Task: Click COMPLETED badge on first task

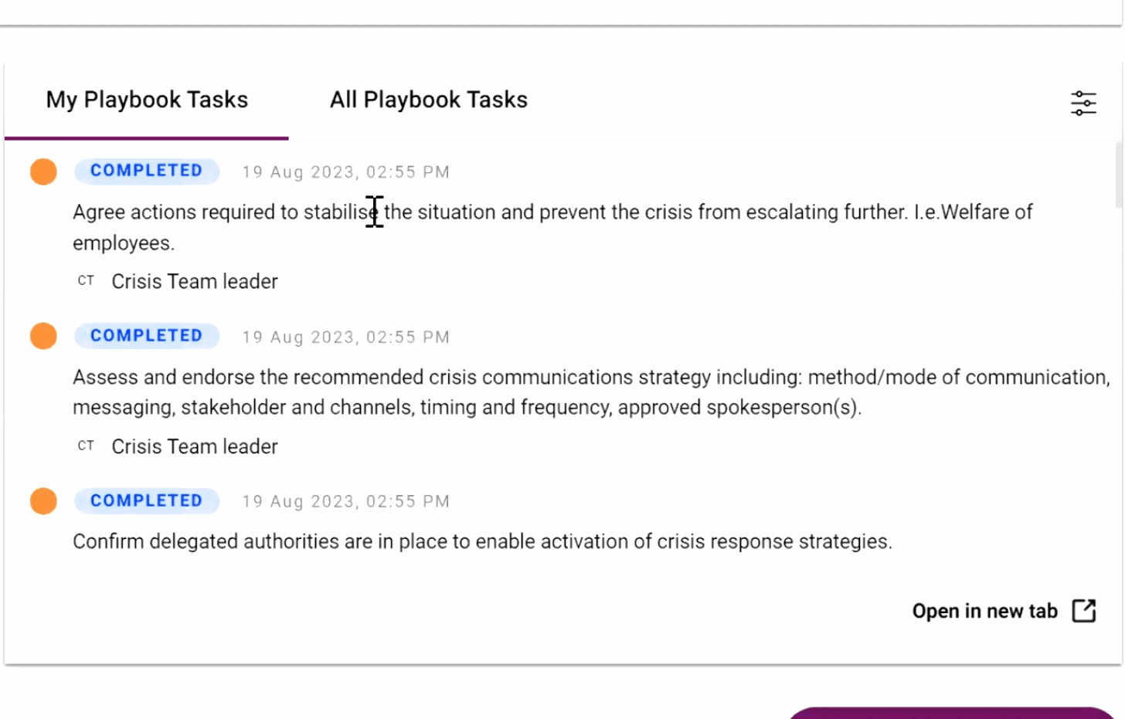Action: (147, 171)
